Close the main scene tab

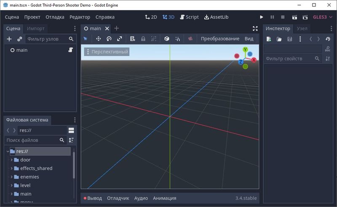coord(107,29)
